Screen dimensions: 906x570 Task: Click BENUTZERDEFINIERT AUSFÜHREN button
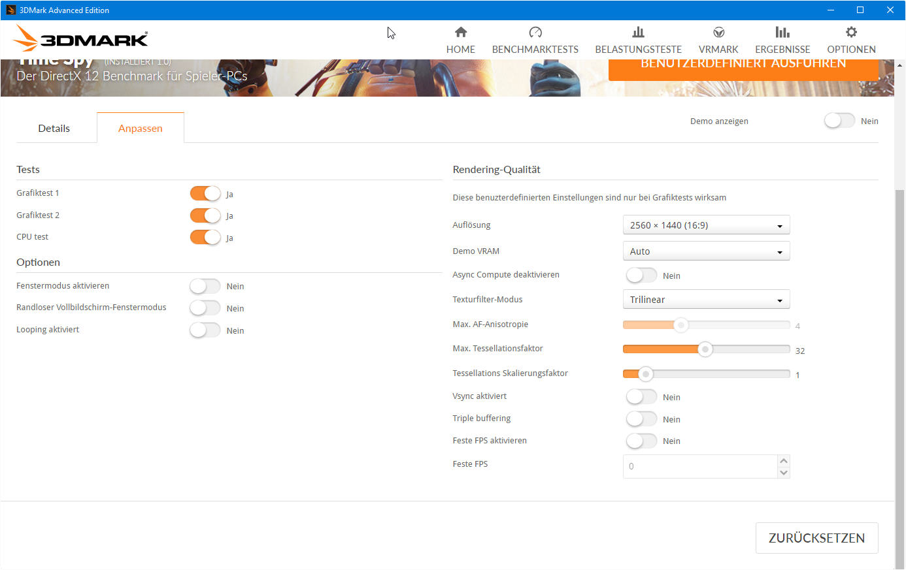pyautogui.click(x=743, y=70)
